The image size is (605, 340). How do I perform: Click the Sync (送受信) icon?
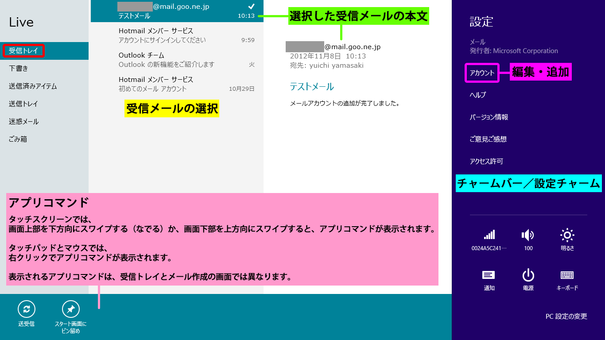click(x=26, y=309)
